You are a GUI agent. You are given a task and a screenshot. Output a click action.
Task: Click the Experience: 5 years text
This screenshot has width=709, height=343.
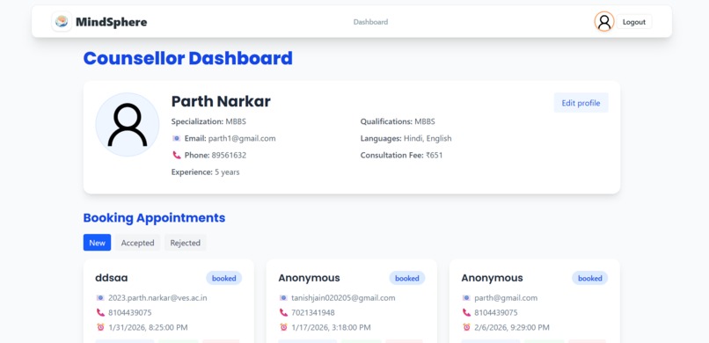(205, 172)
